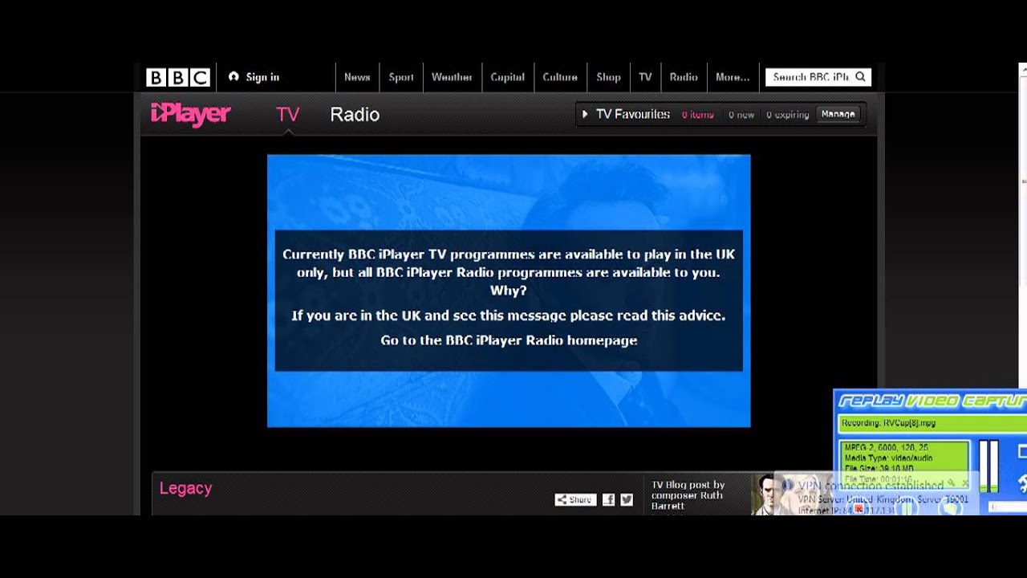Click the audio level meter in Replay Video Capture
Screen dimensions: 1027x578
point(988,466)
